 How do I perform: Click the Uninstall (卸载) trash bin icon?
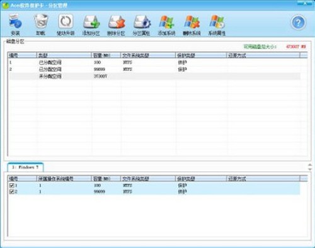point(41,21)
